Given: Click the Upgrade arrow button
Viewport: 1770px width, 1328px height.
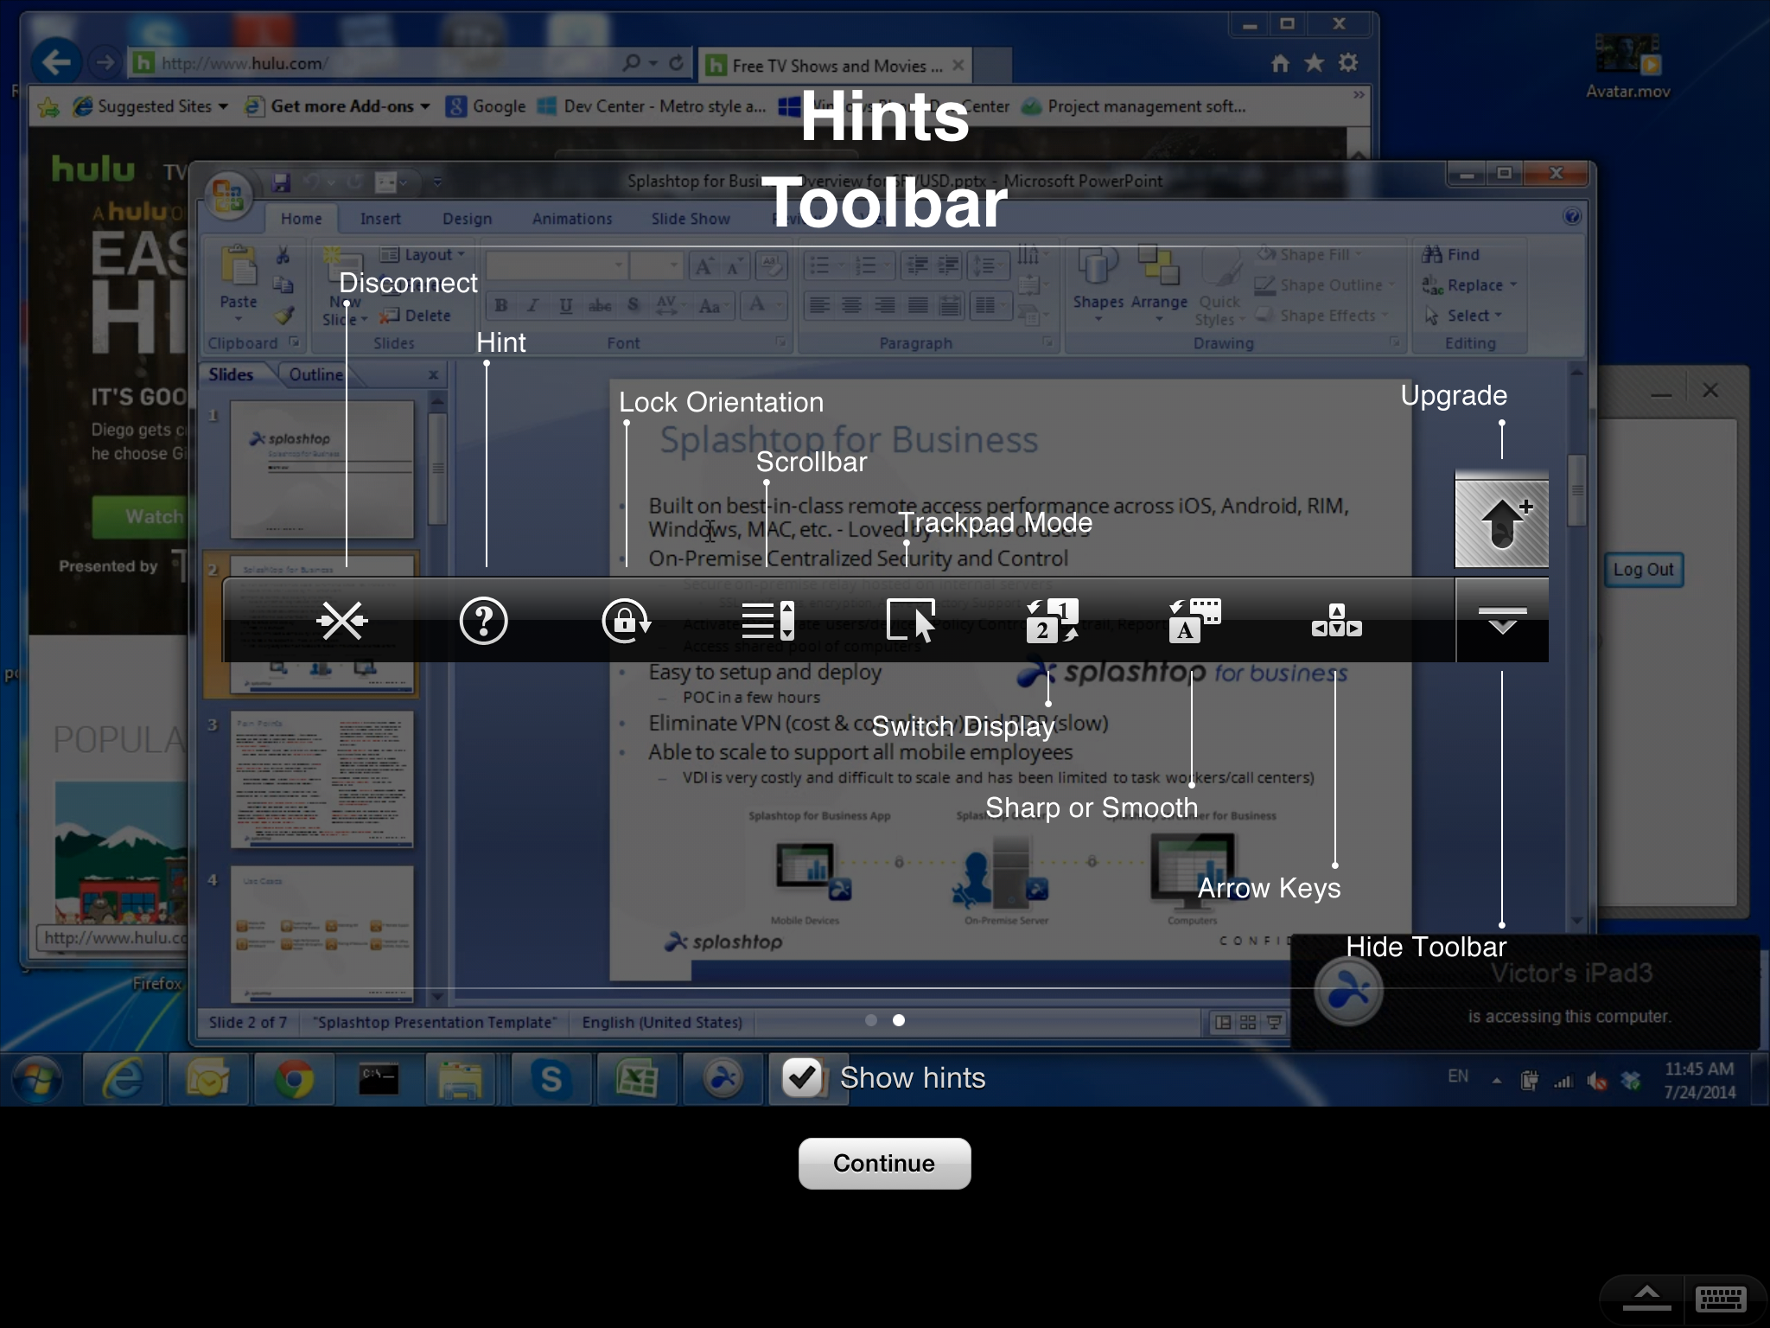Looking at the screenshot, I should coord(1502,523).
